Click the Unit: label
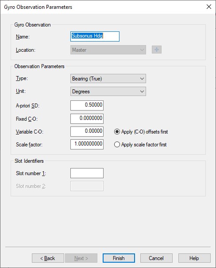Viewport: 216px width, 268px height. (21, 91)
